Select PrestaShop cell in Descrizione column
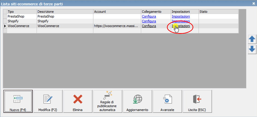This screenshot has width=257, height=117. [65, 16]
